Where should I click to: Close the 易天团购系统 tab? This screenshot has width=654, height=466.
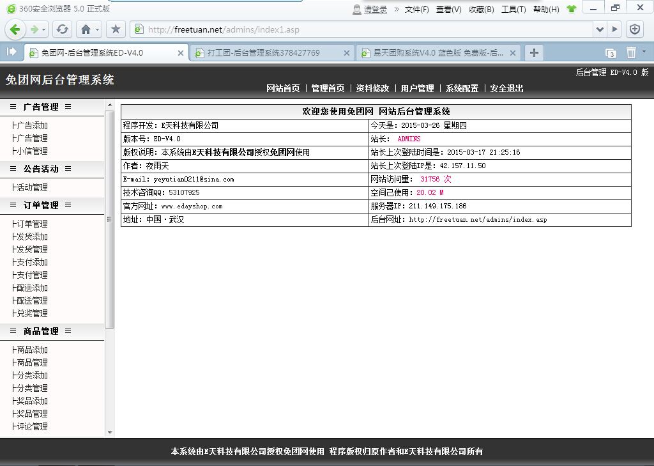pyautogui.click(x=513, y=53)
